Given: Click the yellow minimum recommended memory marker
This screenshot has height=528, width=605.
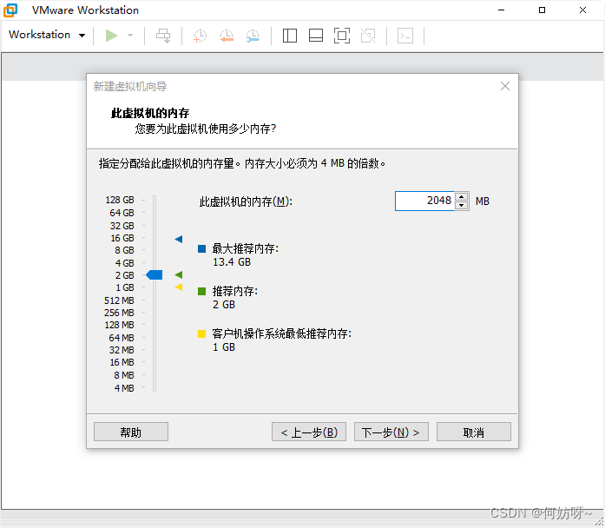Looking at the screenshot, I should click(178, 287).
